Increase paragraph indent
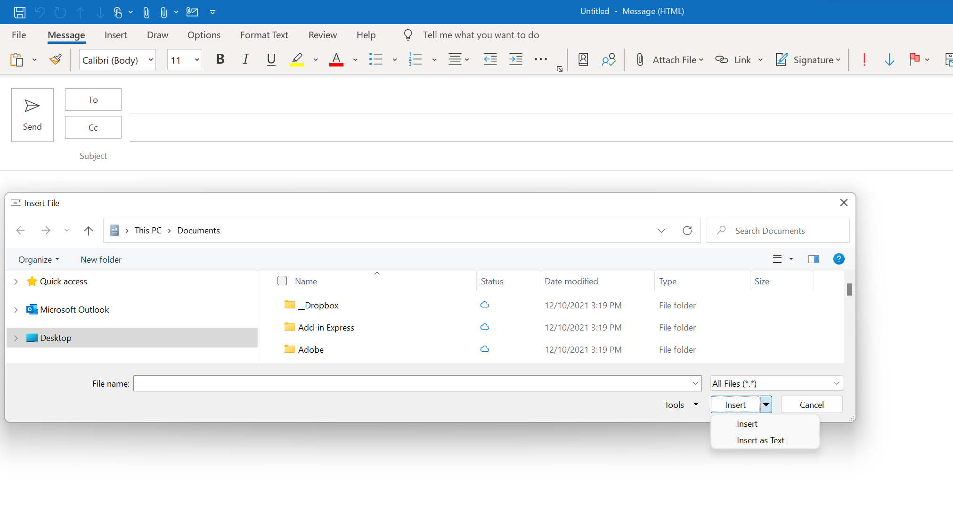Screen dimensions: 953x505 [516, 59]
